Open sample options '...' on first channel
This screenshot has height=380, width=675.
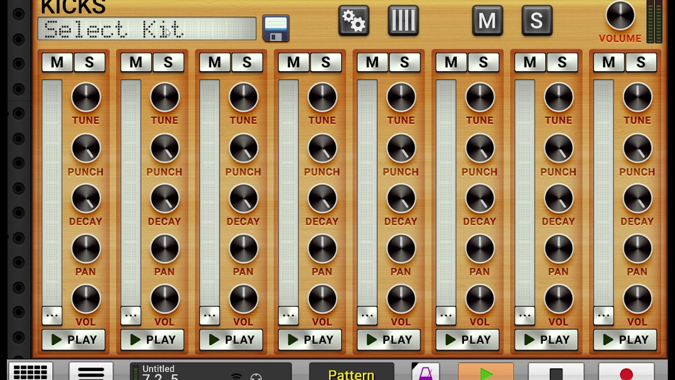(x=52, y=315)
